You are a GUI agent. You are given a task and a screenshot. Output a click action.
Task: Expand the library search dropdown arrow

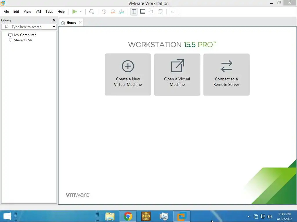pyautogui.click(x=54, y=27)
